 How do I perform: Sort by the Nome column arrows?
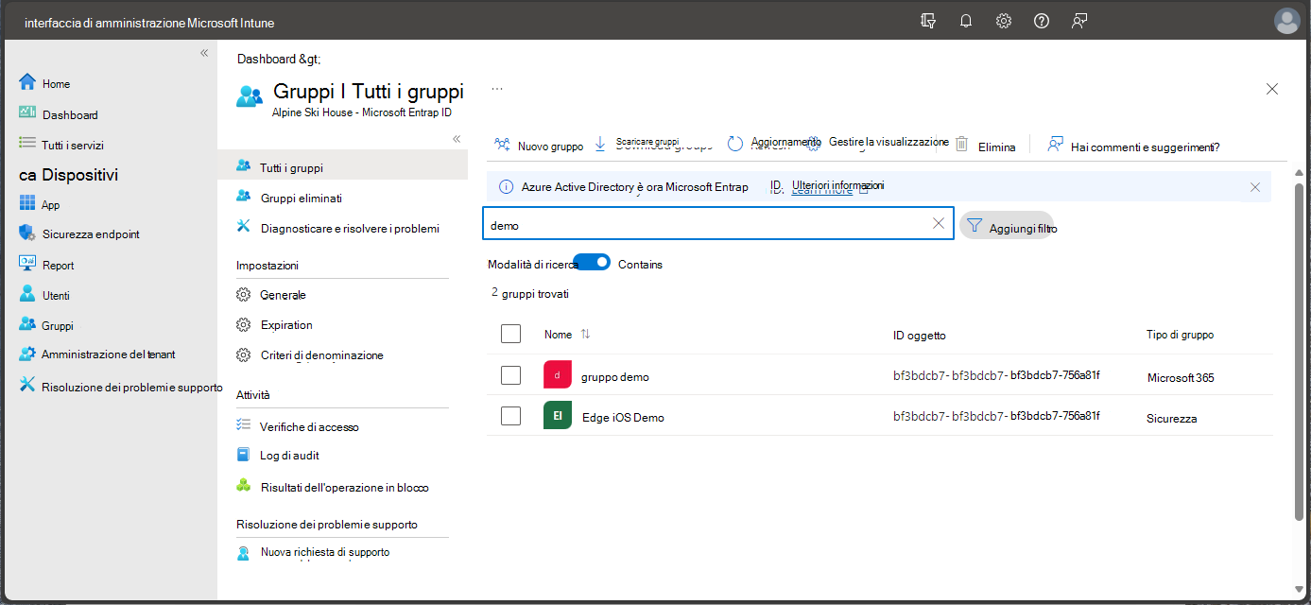point(585,334)
